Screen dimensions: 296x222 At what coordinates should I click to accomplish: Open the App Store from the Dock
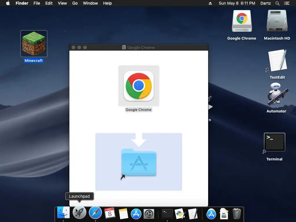tap(136, 214)
